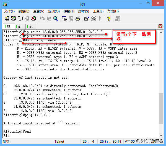This screenshot has width=166, height=146.
Task: Open the 查看(V) menu
Action: point(39,11)
